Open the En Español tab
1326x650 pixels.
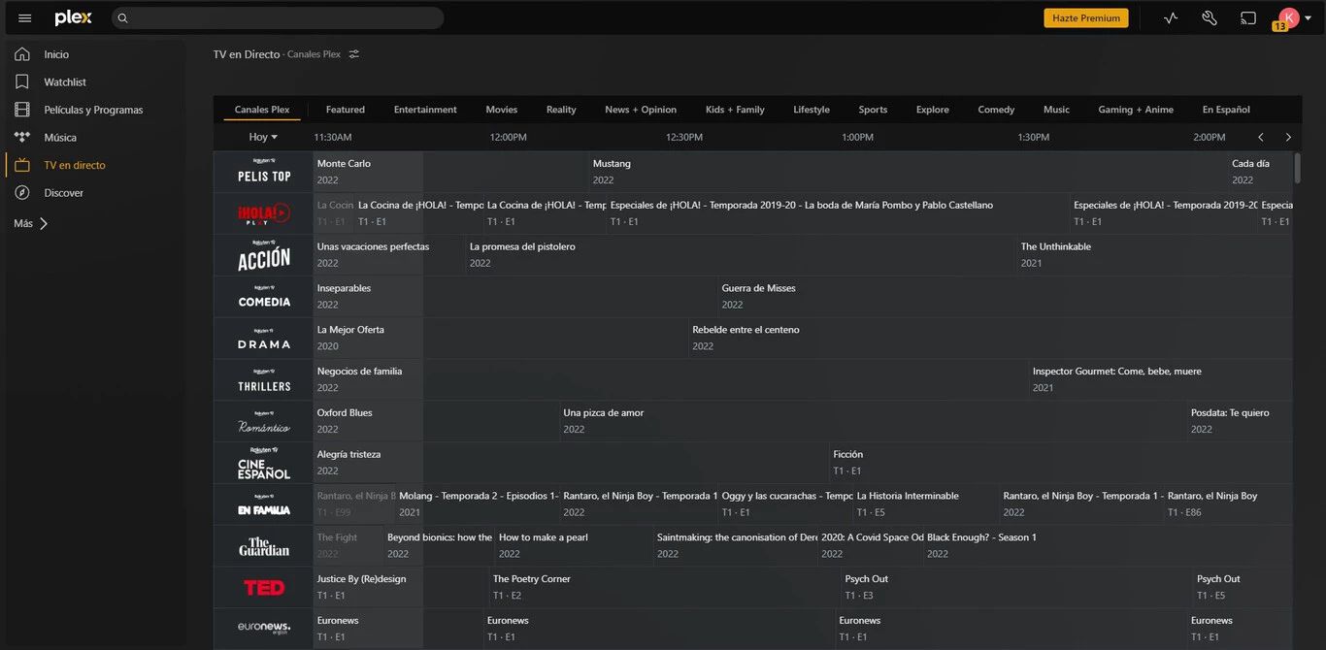coord(1226,110)
